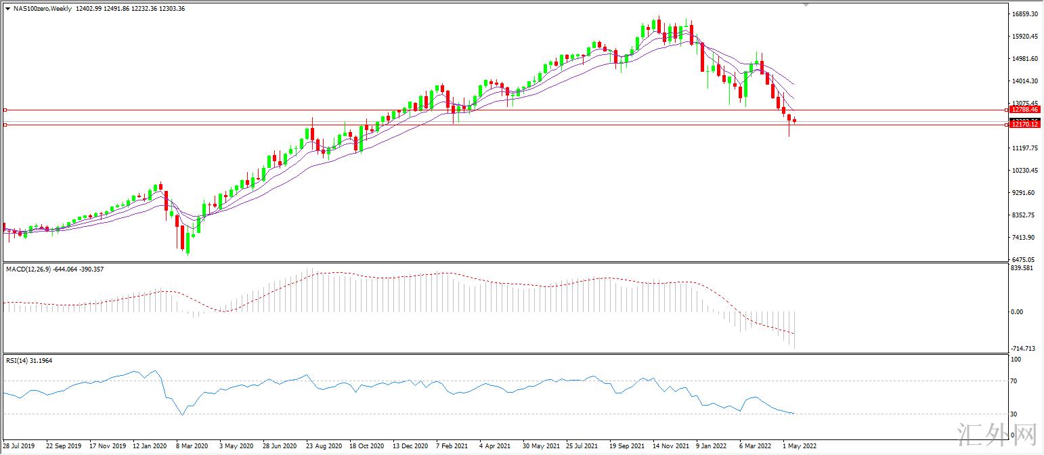Screen dimensions: 1044x455
Task: Select left handle of lower red line
Action: point(5,125)
